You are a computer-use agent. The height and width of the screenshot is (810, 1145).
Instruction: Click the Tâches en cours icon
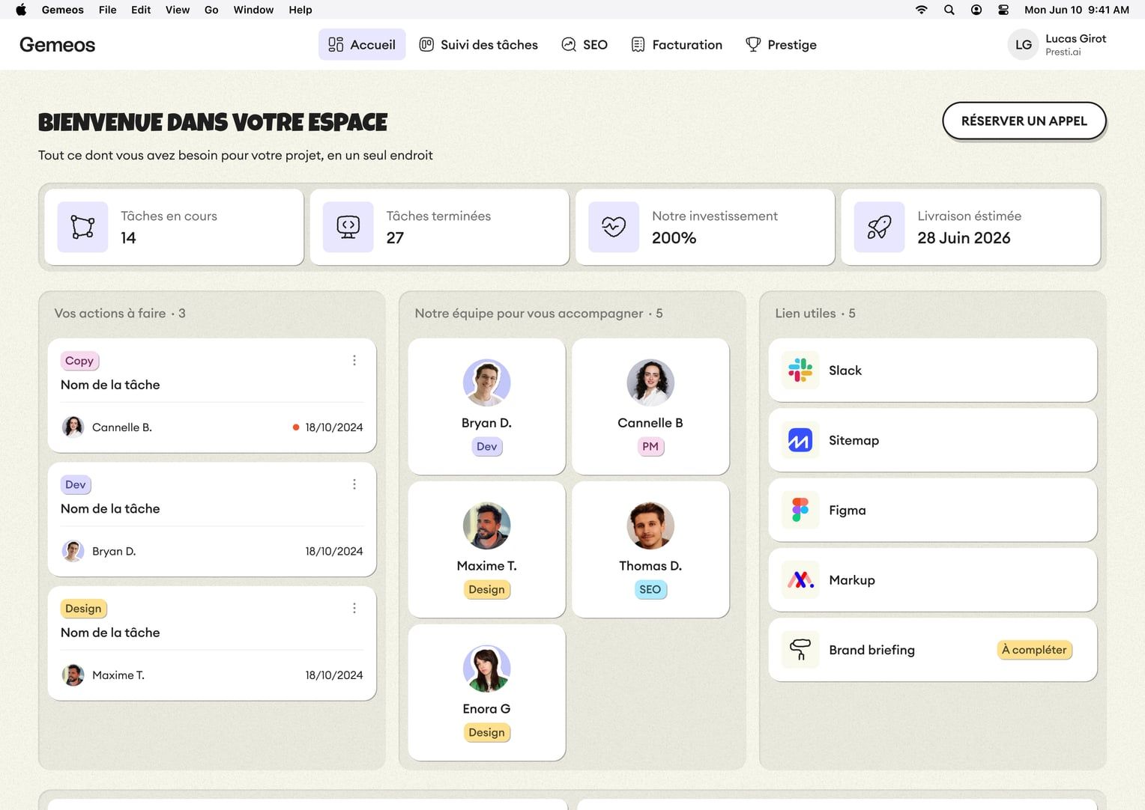(82, 227)
